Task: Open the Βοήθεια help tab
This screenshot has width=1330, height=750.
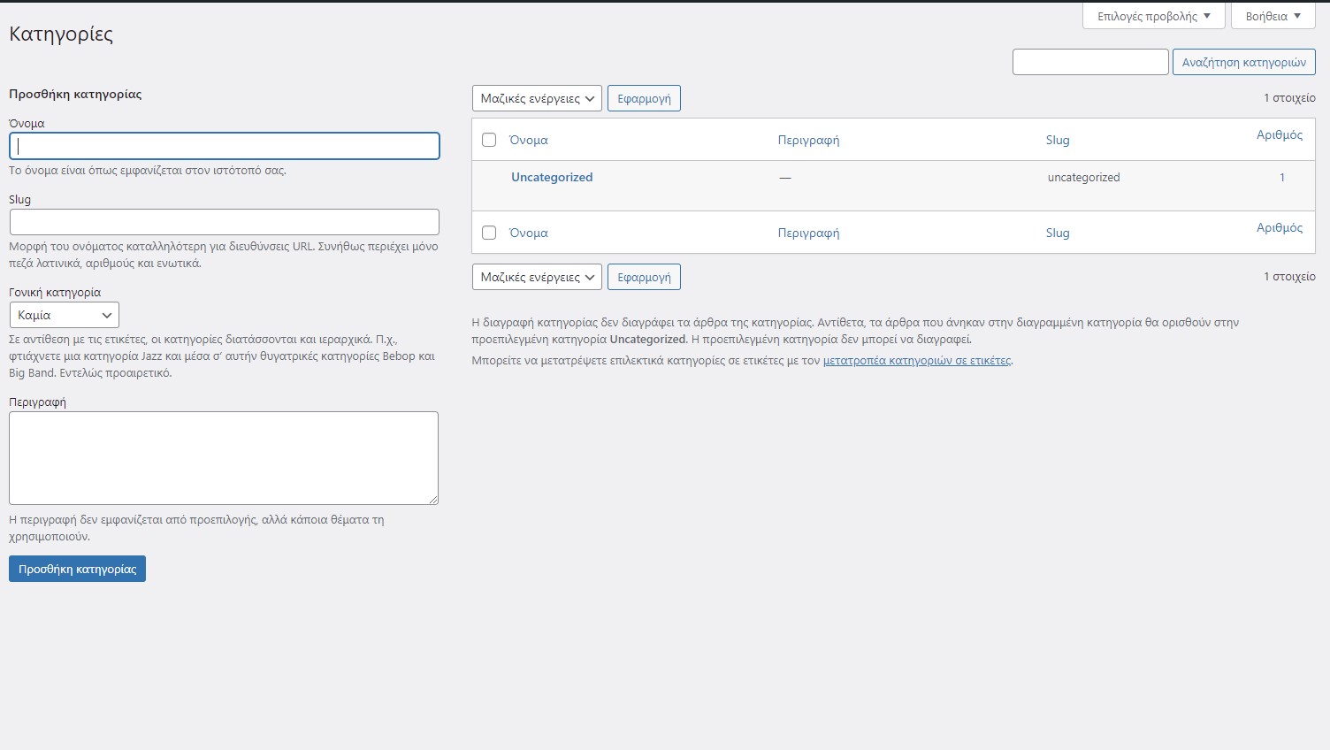Action: 1273,16
